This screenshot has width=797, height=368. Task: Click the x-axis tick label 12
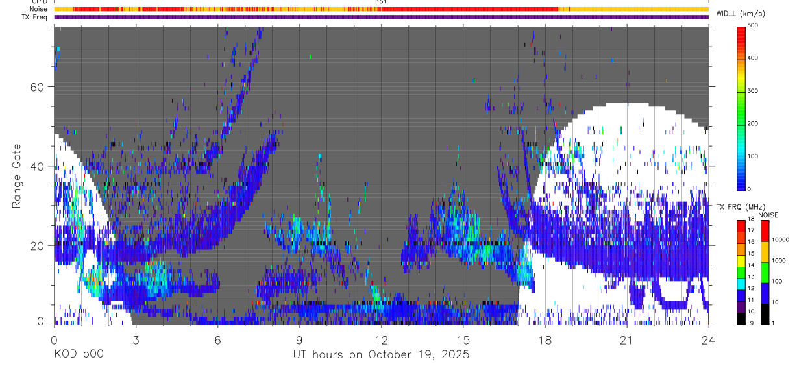coord(381,340)
